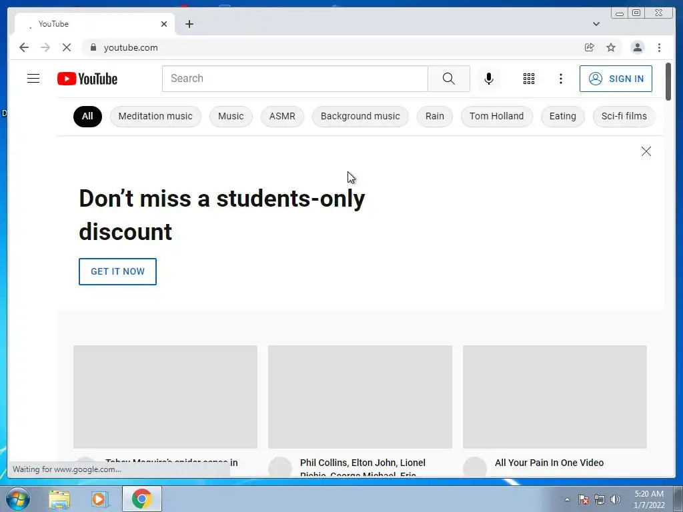Screen dimensions: 683x512
Task: Select the Tom Holland chip
Action: pyautogui.click(x=496, y=116)
